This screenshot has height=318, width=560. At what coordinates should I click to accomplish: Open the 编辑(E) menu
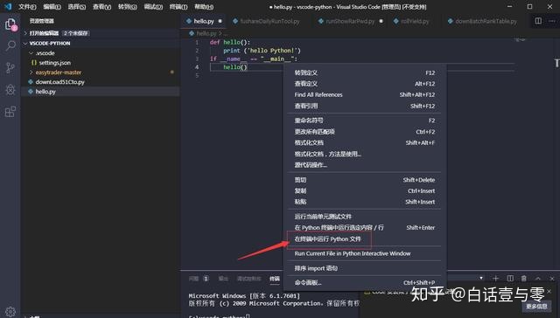pos(52,7)
